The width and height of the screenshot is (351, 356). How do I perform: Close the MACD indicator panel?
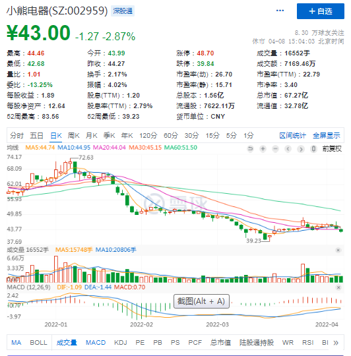coord(338,287)
